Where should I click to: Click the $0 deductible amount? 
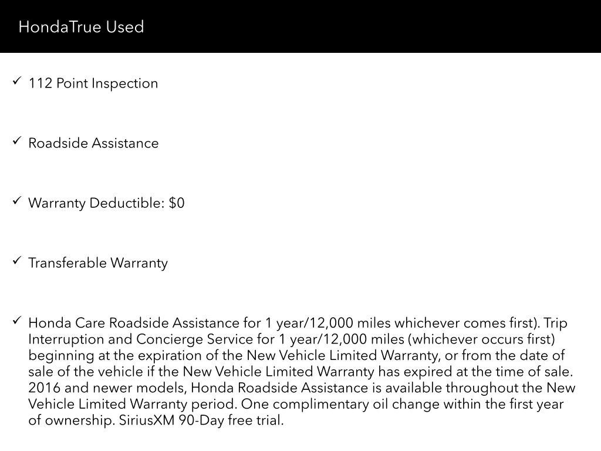[x=177, y=203]
